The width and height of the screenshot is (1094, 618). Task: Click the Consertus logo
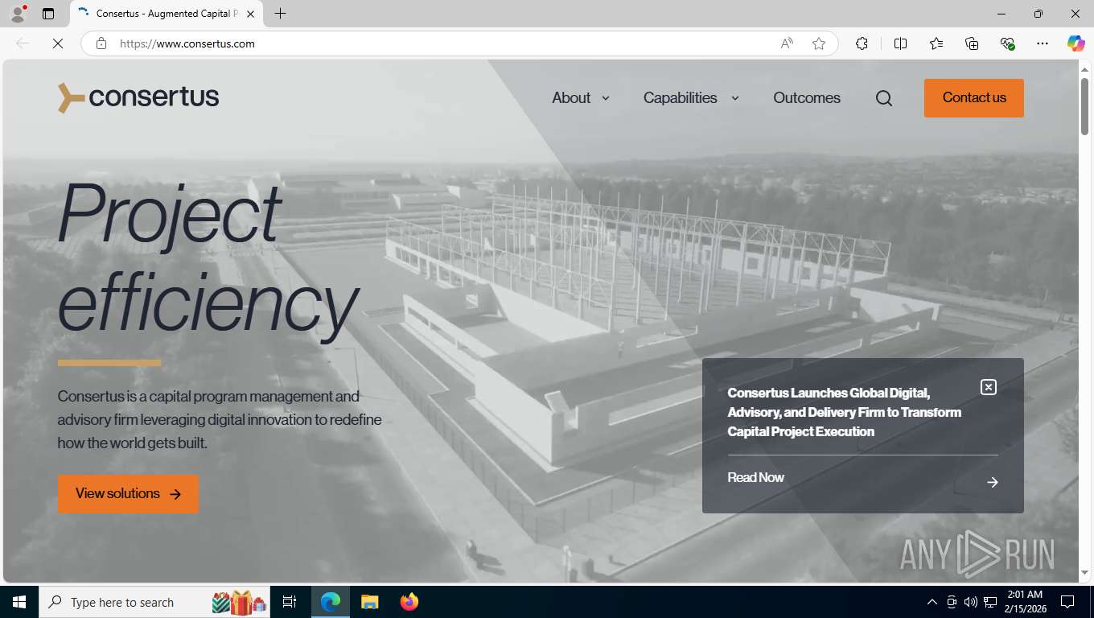click(x=138, y=97)
